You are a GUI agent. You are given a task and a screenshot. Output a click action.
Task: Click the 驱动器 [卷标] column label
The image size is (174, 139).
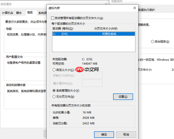click(x=63, y=28)
